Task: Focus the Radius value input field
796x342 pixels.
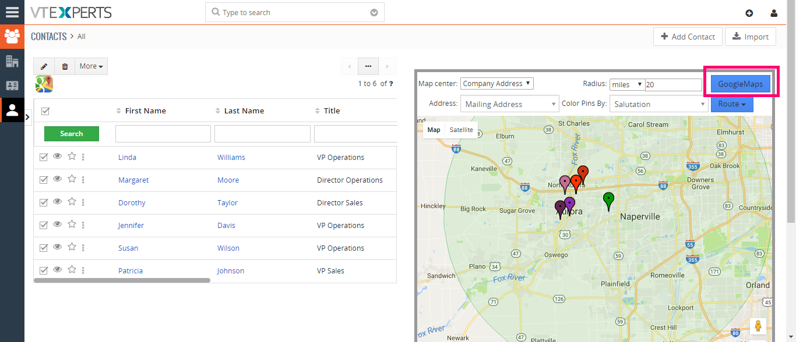Action: [673, 84]
